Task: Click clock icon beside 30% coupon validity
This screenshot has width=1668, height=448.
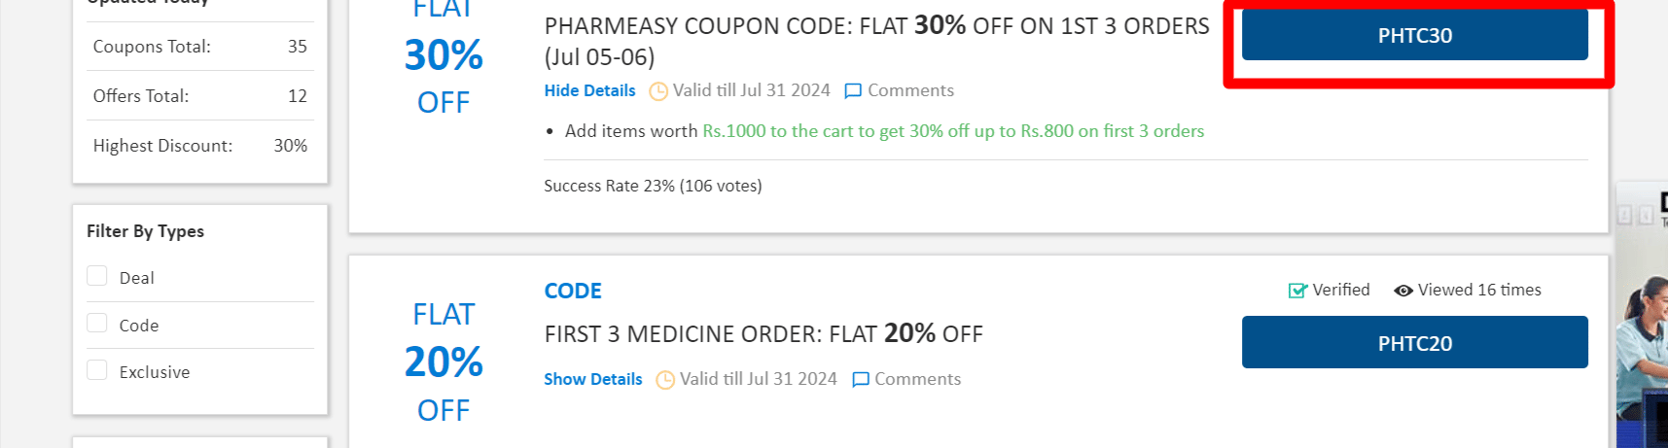Action: click(658, 91)
